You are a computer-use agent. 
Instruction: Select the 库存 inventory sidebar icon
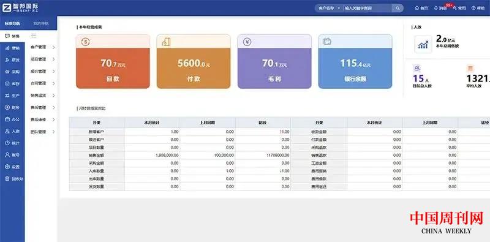point(7,83)
